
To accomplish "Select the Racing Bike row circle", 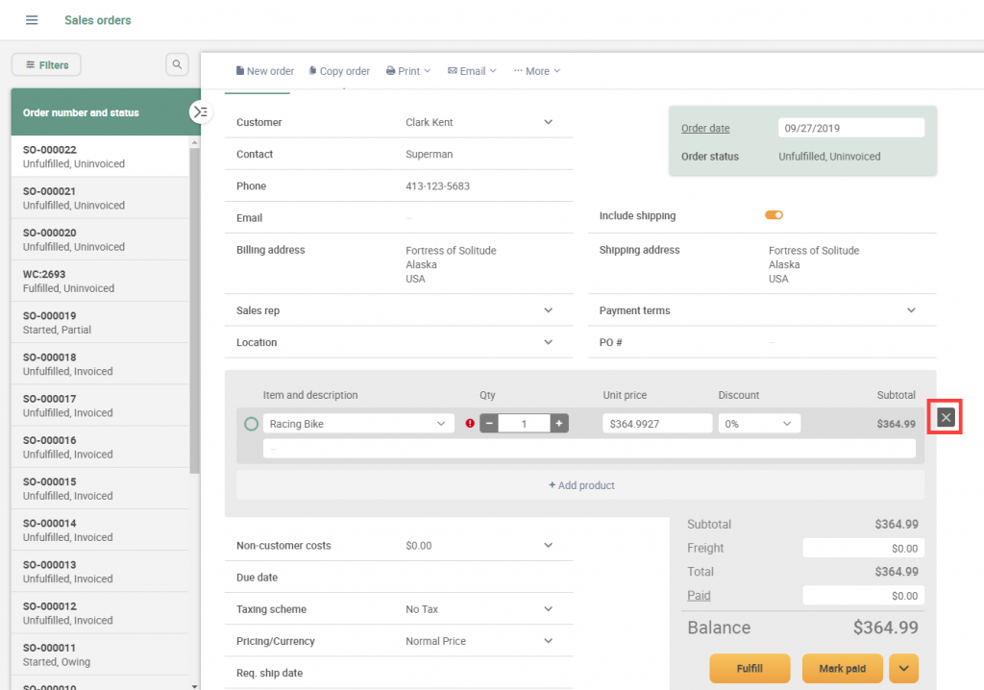I will 251,424.
